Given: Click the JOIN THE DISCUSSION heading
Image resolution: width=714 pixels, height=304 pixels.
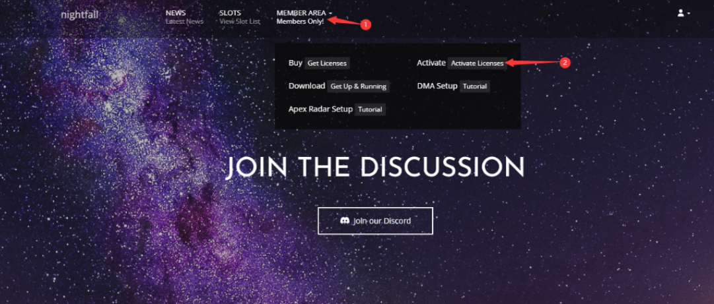Looking at the screenshot, I should click(x=375, y=167).
